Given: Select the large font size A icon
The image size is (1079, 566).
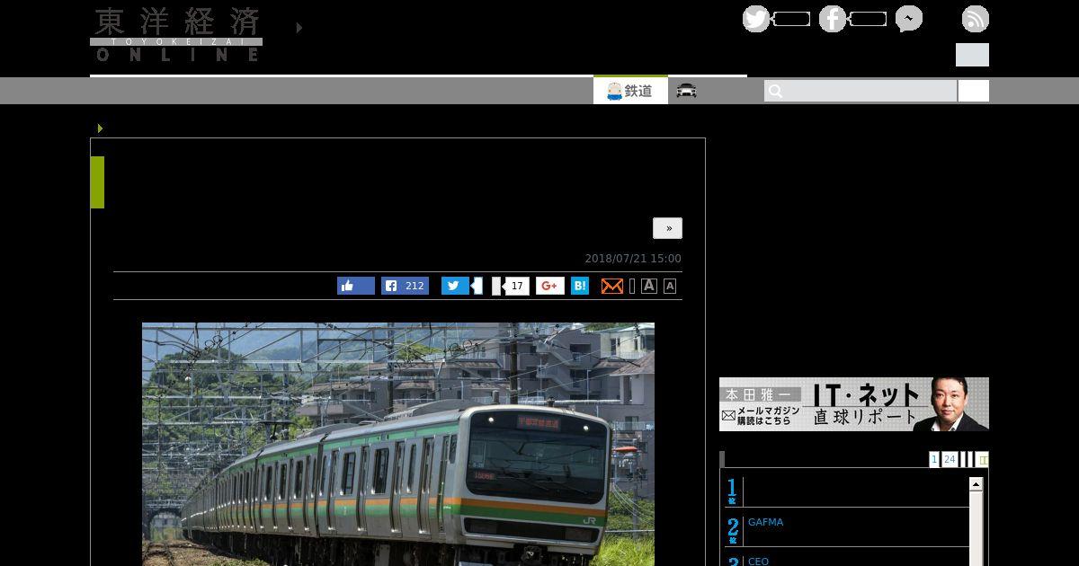Looking at the screenshot, I should tap(649, 286).
